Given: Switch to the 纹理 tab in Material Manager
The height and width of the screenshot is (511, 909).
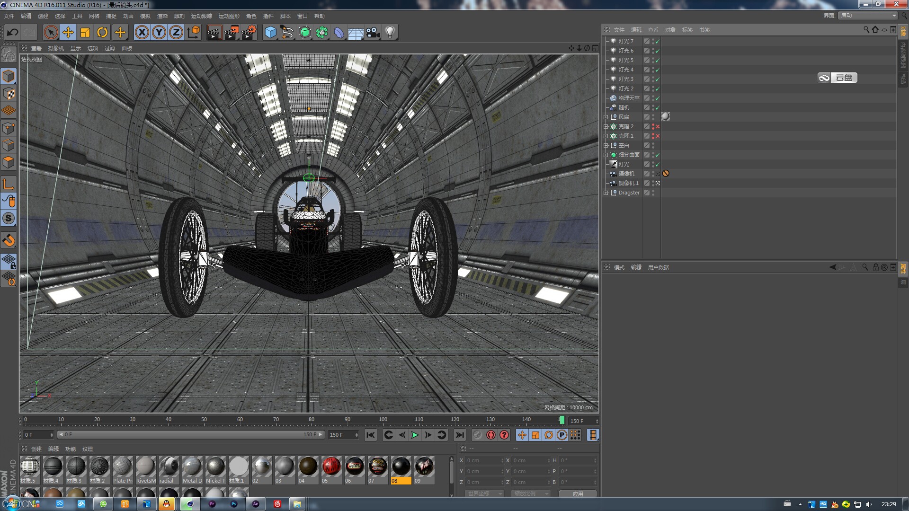Looking at the screenshot, I should [88, 449].
